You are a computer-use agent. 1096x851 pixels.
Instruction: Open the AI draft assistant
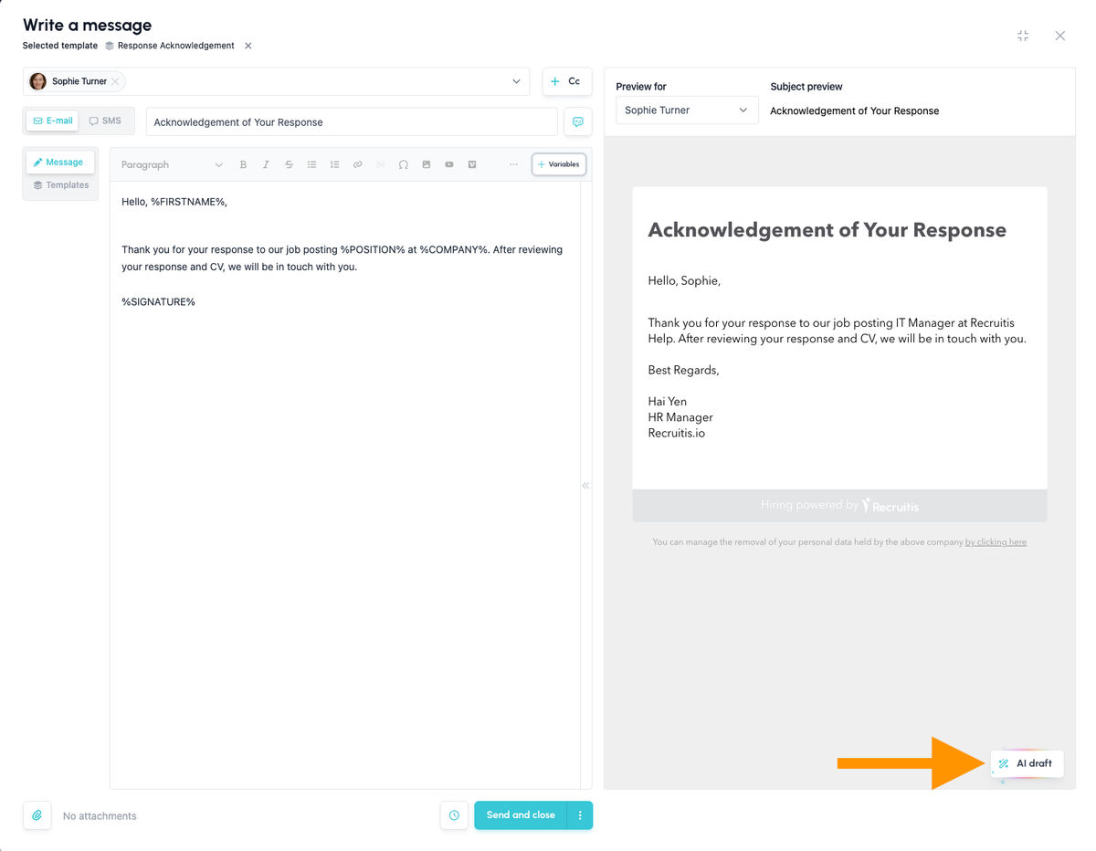click(x=1027, y=763)
